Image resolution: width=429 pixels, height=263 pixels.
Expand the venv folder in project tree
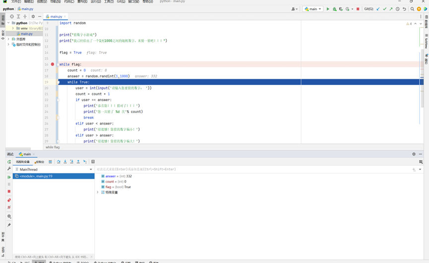pos(13,28)
